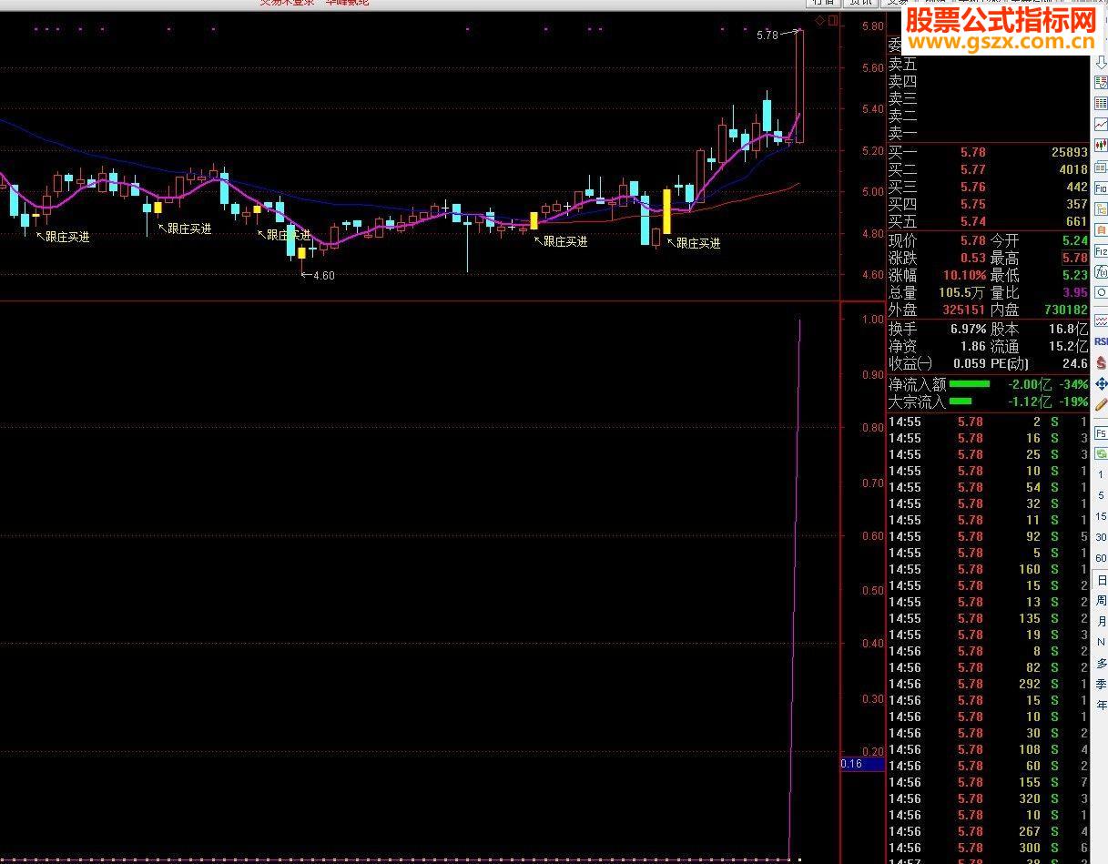Image resolution: width=1108 pixels, height=864 pixels.
Task: Click the F12 trade icon
Action: click(x=1101, y=250)
